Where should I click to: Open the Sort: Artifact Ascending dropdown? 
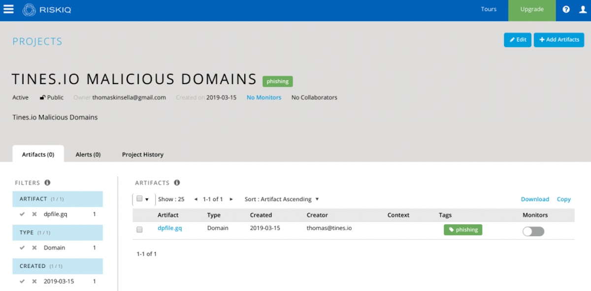click(282, 199)
